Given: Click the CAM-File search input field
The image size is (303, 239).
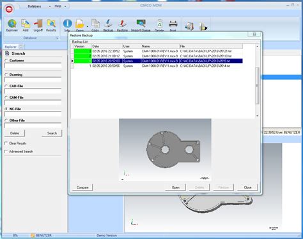Looking at the screenshot, I should coord(33,103).
